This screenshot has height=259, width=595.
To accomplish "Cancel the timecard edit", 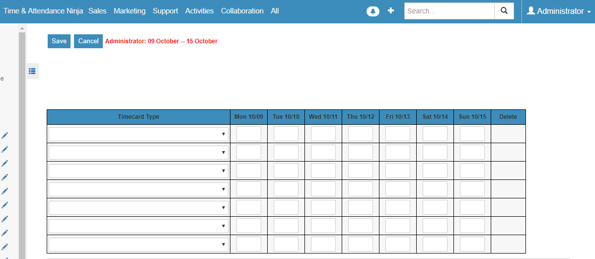I will click(x=88, y=41).
